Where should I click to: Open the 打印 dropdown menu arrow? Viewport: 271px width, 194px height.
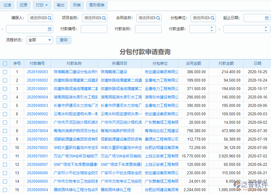(x=47, y=5)
